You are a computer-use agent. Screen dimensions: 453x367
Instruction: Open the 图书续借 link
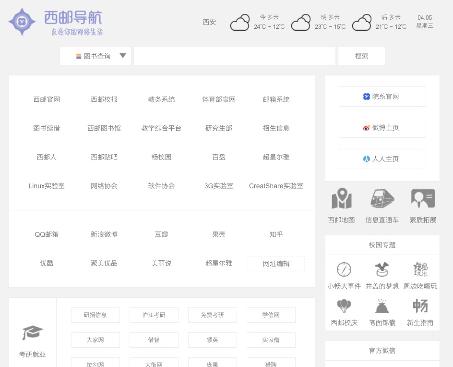[47, 128]
